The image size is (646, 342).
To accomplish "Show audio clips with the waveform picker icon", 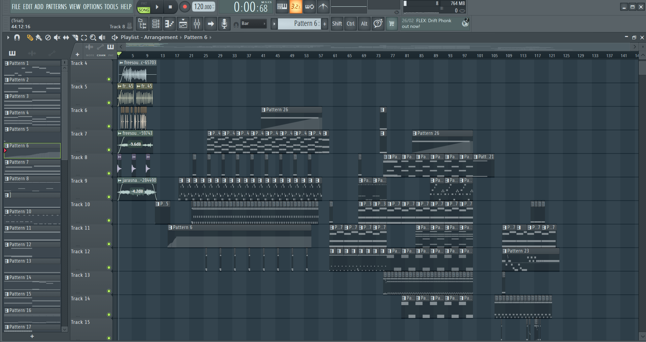I will click(x=32, y=53).
